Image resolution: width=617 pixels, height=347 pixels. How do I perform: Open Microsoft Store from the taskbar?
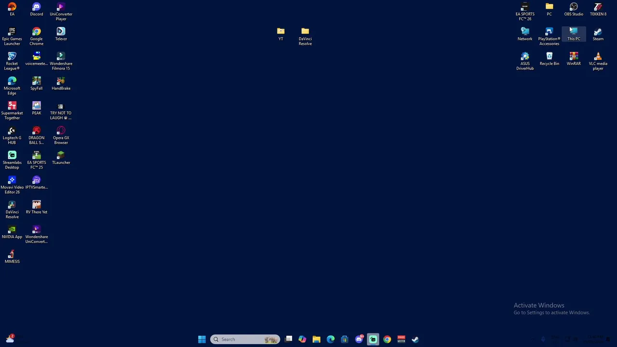[x=345, y=339]
